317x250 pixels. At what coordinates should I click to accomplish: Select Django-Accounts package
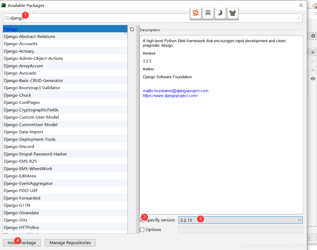[65, 44]
